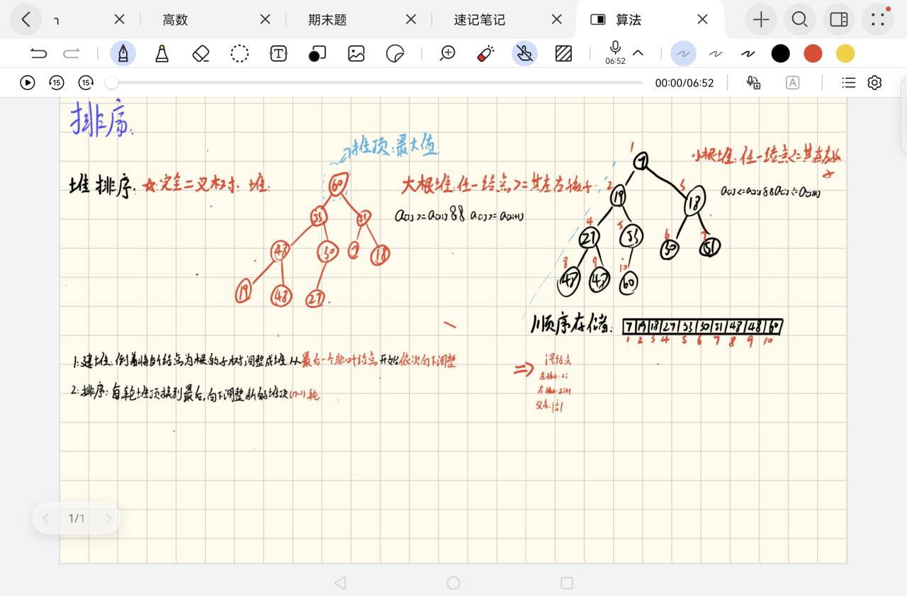Screen dimensions: 907x596
Task: Insert a text box
Action: tap(278, 53)
